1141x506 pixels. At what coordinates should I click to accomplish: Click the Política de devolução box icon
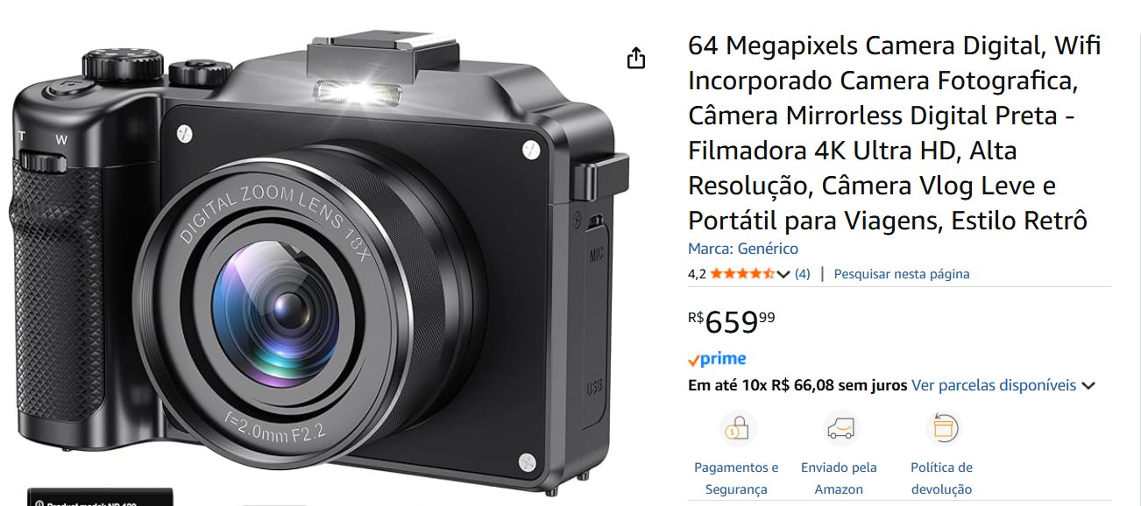[942, 429]
